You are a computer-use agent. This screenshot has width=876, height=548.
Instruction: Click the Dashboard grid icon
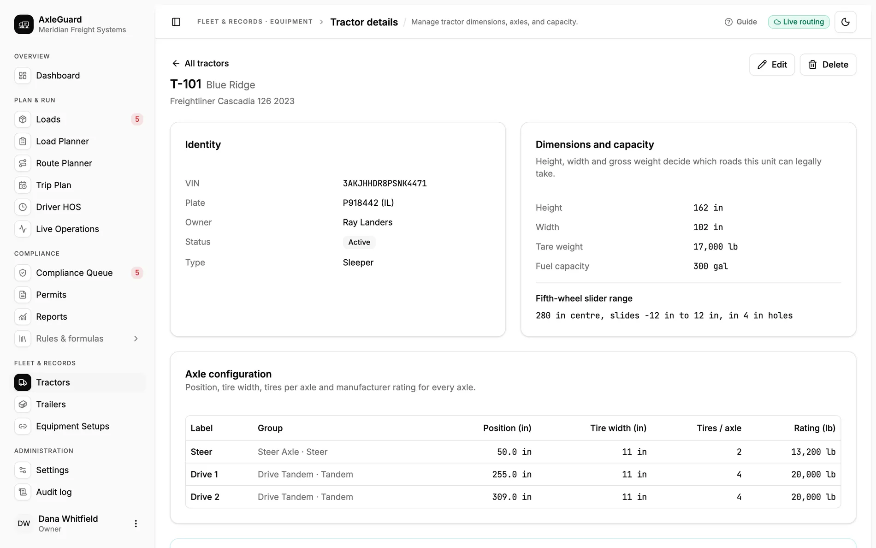[23, 76]
